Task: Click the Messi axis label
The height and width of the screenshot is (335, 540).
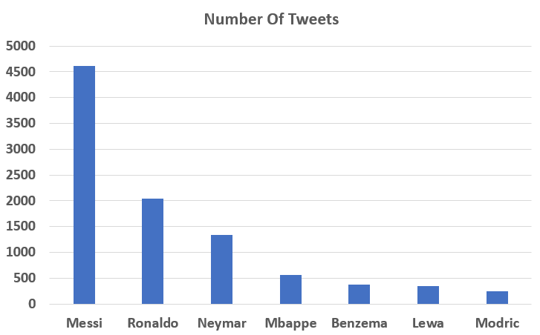Action: pyautogui.click(x=84, y=323)
